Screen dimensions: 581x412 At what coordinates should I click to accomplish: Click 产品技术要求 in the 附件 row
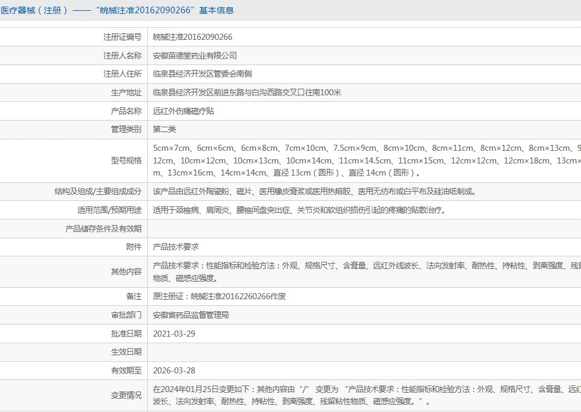(176, 247)
